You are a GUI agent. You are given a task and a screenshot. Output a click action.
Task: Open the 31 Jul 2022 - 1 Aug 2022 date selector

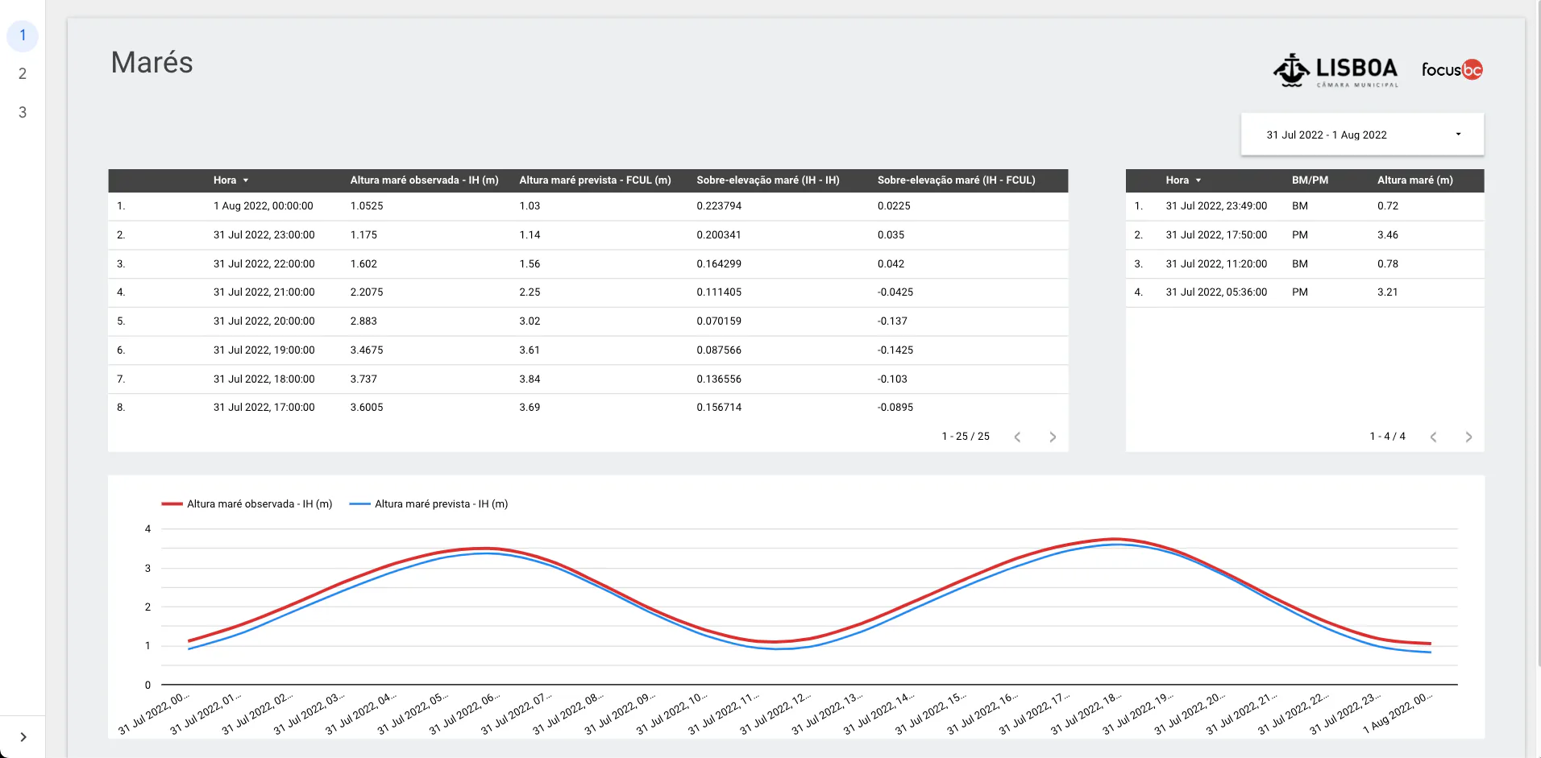tap(1360, 134)
